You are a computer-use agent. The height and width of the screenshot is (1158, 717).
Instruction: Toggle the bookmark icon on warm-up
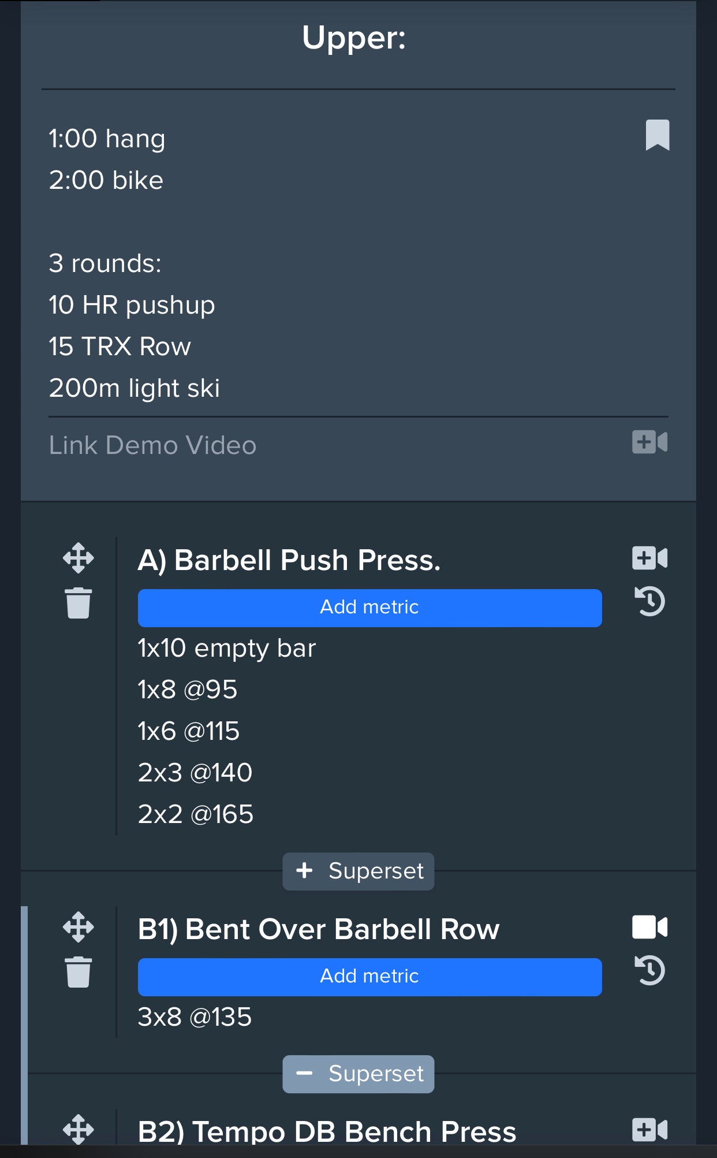point(657,135)
